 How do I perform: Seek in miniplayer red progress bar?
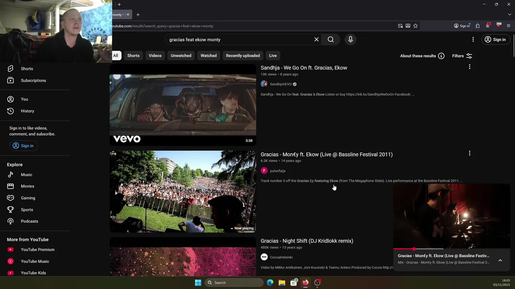451,249
